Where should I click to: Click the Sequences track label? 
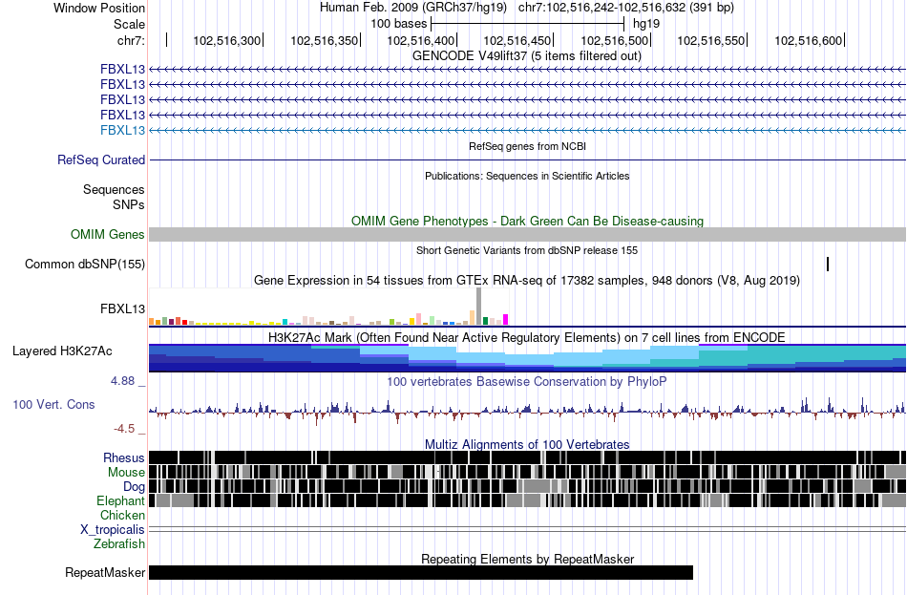pos(114,190)
